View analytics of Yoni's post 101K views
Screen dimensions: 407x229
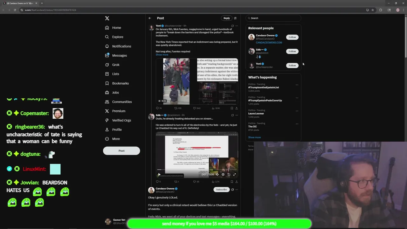(216, 108)
